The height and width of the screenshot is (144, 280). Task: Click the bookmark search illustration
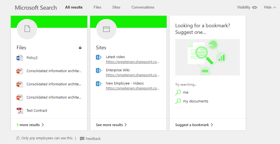208,57
